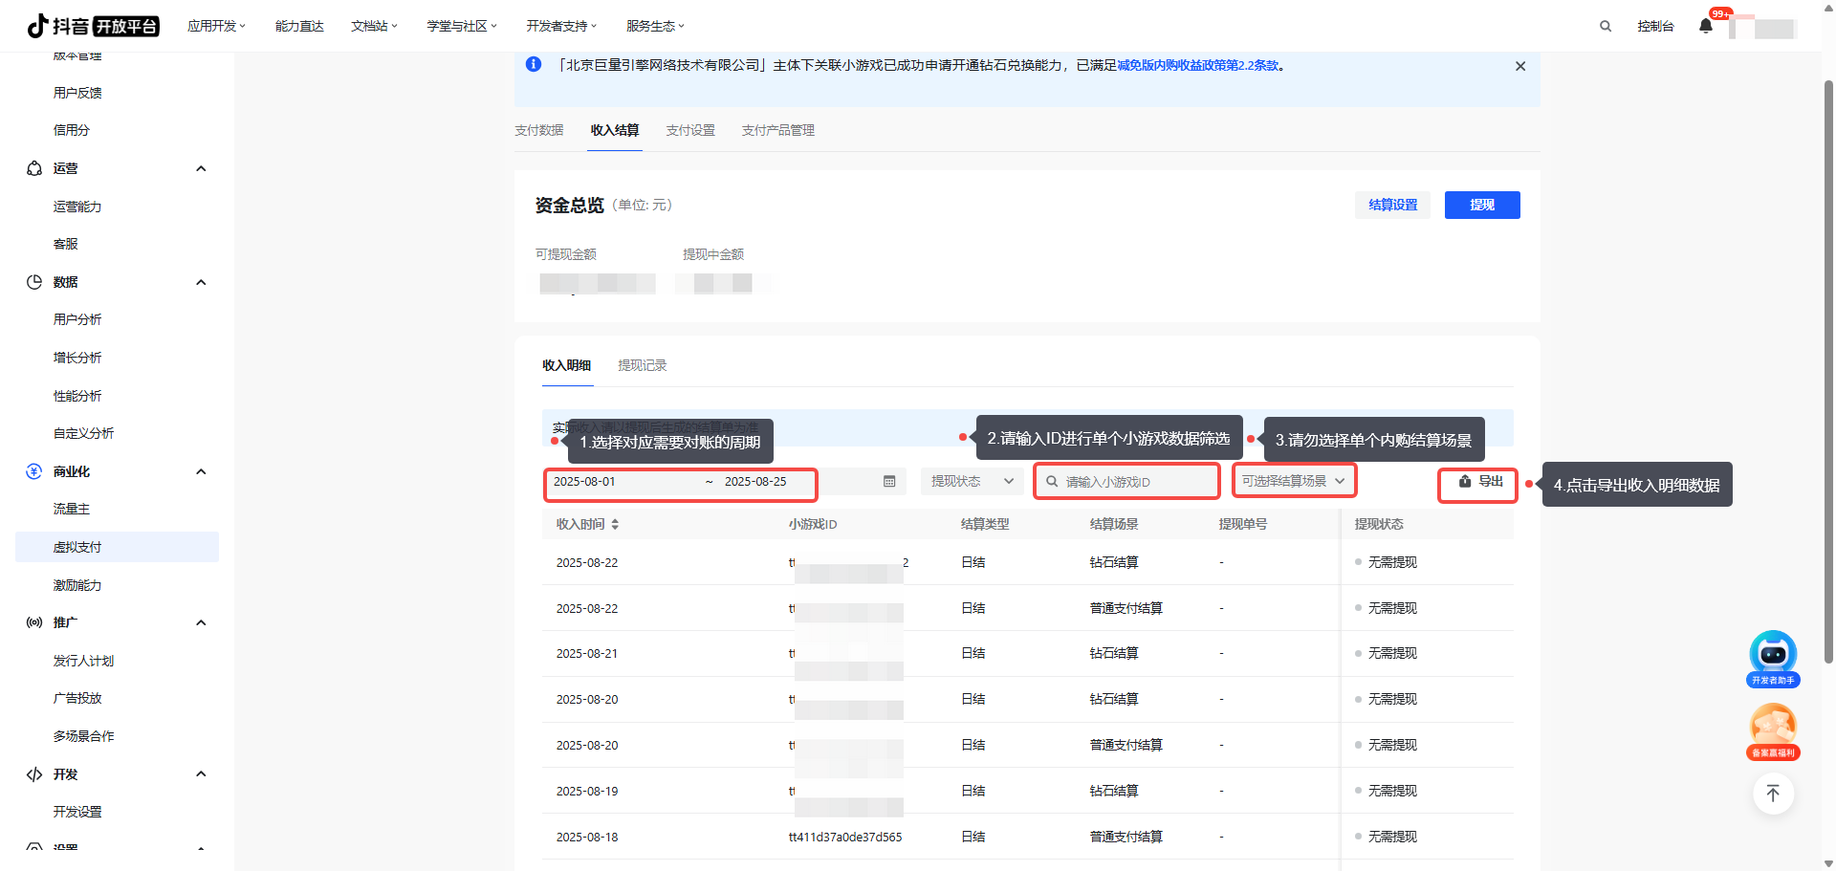Viewport: 1836px width, 871px height.
Task: Collapse the 运营 sidebar section
Action: pyautogui.click(x=201, y=169)
